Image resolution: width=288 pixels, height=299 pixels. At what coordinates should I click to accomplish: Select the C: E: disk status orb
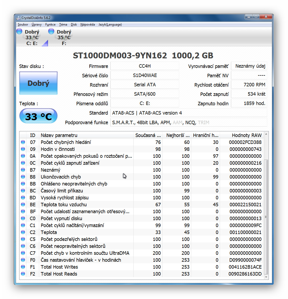tap(19, 31)
